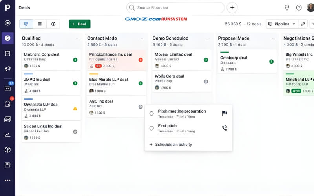Image resolution: width=314 pixels, height=196 pixels.
Task: Click the '25 350 $ · 12 deals' summary
Action: [243, 24]
